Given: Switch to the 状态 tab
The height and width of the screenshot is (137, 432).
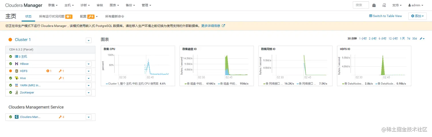Looking at the screenshot, I should click(28, 17).
